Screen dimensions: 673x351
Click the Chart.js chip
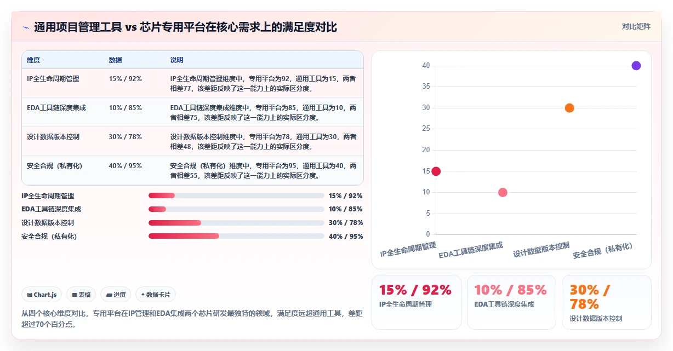click(42, 295)
